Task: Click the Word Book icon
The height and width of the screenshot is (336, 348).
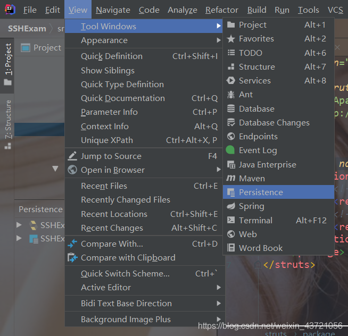Action: (x=231, y=248)
